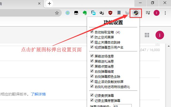Toggle 自动拾取宝箱 checkbox
Screen dimensions: 171x107
[x=92, y=32]
